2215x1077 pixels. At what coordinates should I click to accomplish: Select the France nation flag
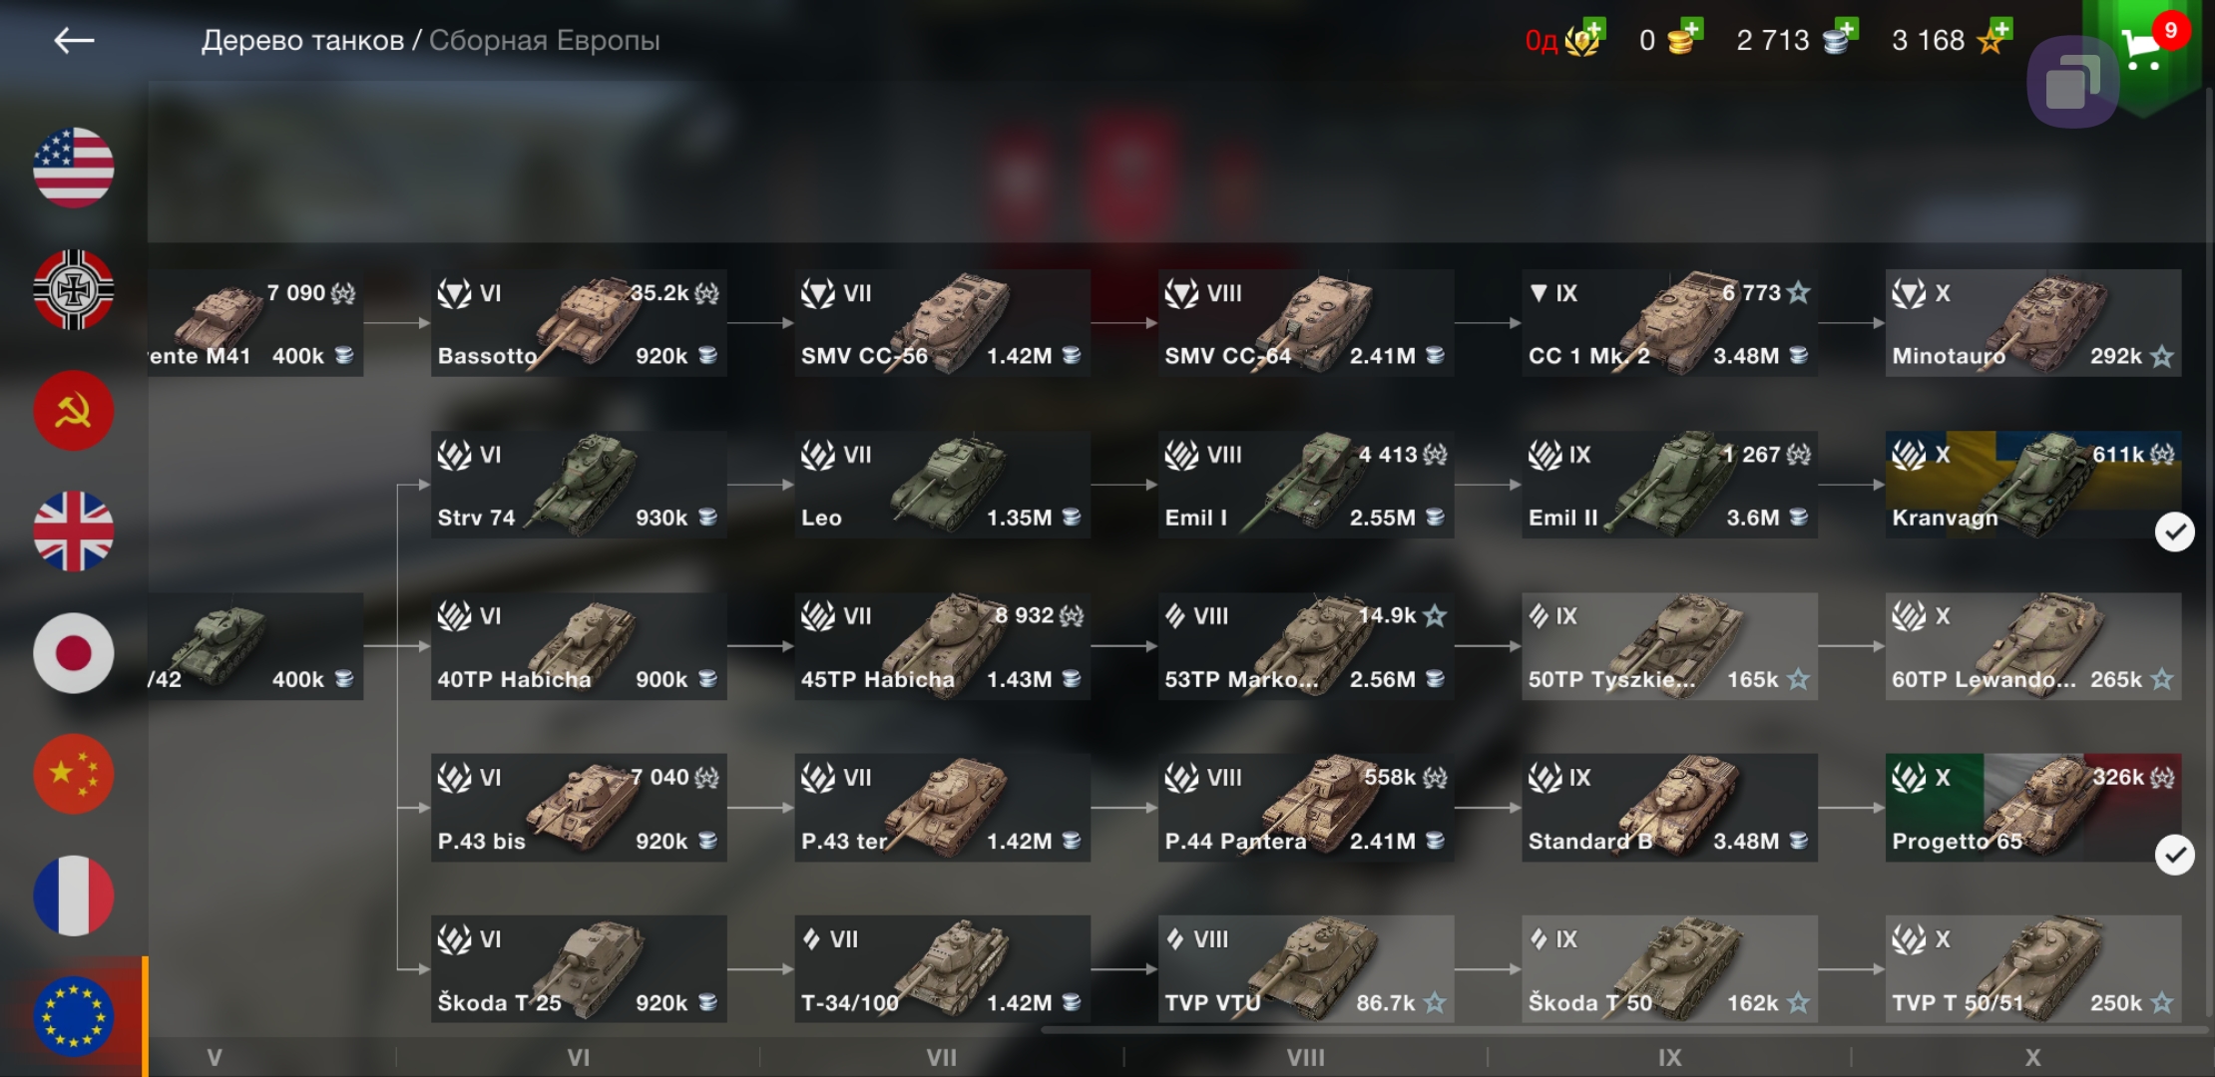point(74,896)
